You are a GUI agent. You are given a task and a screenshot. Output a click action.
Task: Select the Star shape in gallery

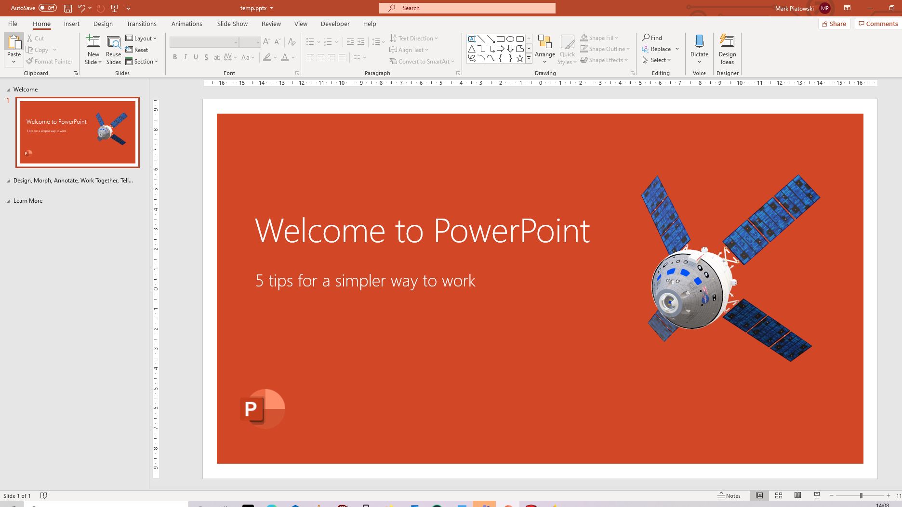[520, 58]
